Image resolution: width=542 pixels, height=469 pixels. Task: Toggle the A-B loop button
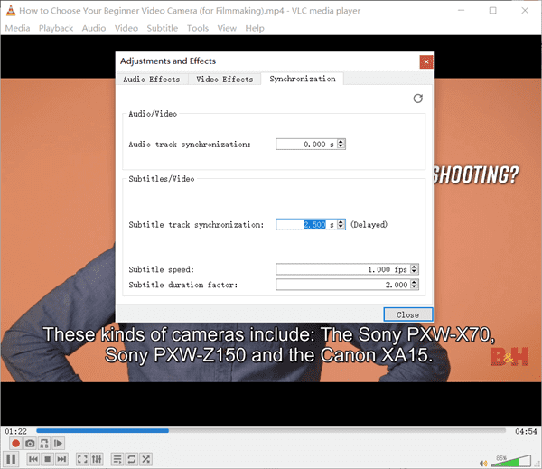click(44, 443)
